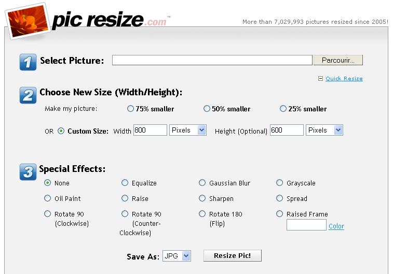The height and width of the screenshot is (274, 393).
Task: Choose the 25% smaller radio button
Action: [x=283, y=109]
